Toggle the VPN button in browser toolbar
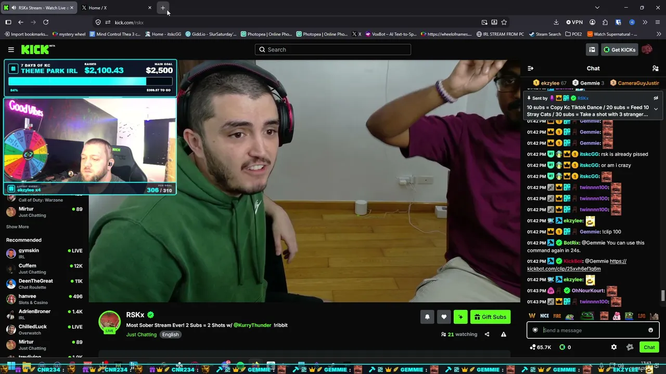666x374 pixels. point(574,22)
